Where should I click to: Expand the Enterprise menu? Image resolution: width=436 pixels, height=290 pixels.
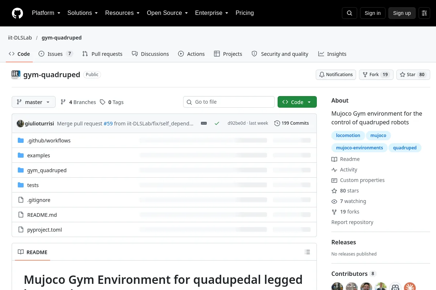212,13
